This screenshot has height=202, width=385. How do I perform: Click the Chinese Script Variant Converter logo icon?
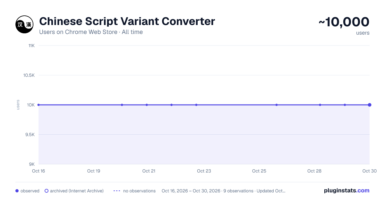pos(24,24)
